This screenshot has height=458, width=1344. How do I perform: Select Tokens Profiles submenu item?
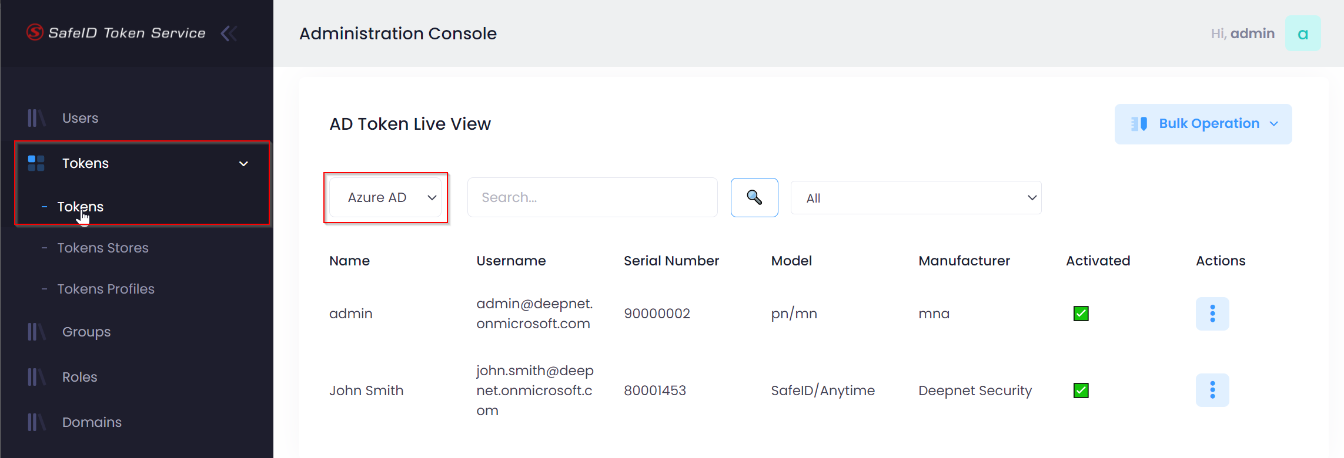click(x=106, y=289)
